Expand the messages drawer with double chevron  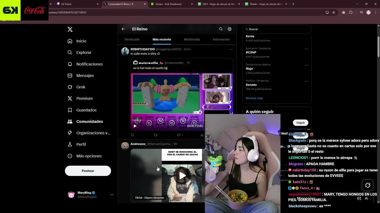coord(366,199)
